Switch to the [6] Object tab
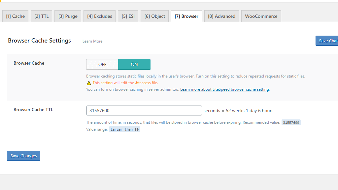The width and height of the screenshot is (338, 190). 154,16
